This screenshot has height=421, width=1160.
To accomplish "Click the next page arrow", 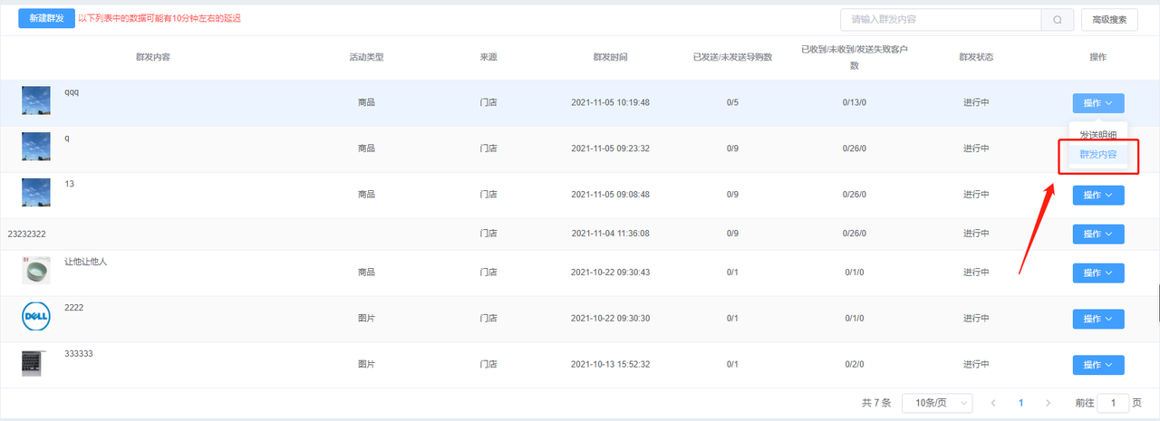I will pyautogui.click(x=1048, y=402).
